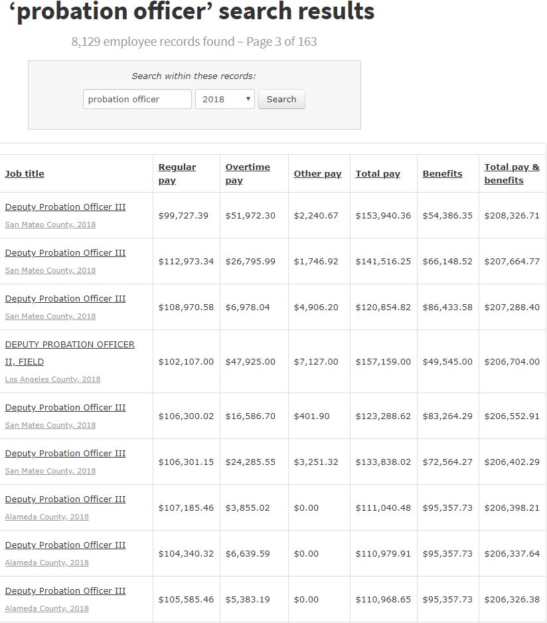This screenshot has height=623, width=547.
Task: Sort by Total pay column
Action: (378, 173)
